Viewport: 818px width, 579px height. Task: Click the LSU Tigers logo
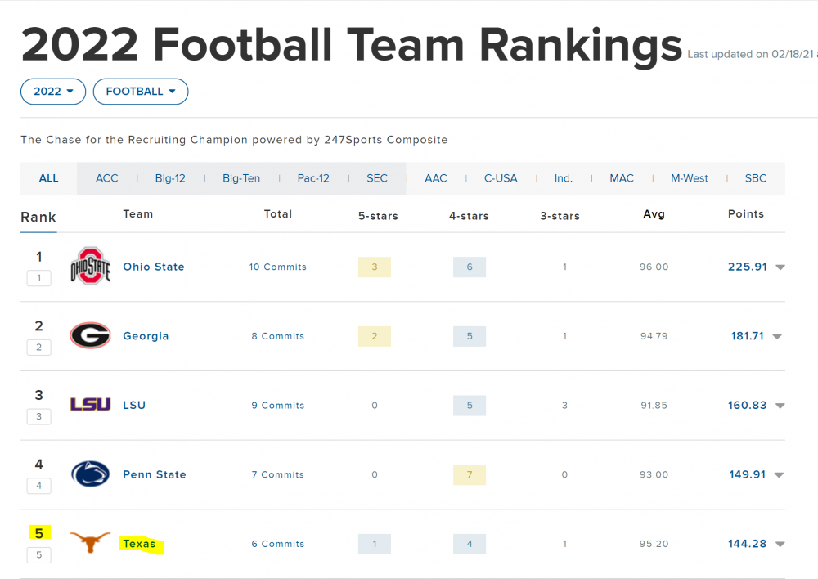(x=90, y=405)
